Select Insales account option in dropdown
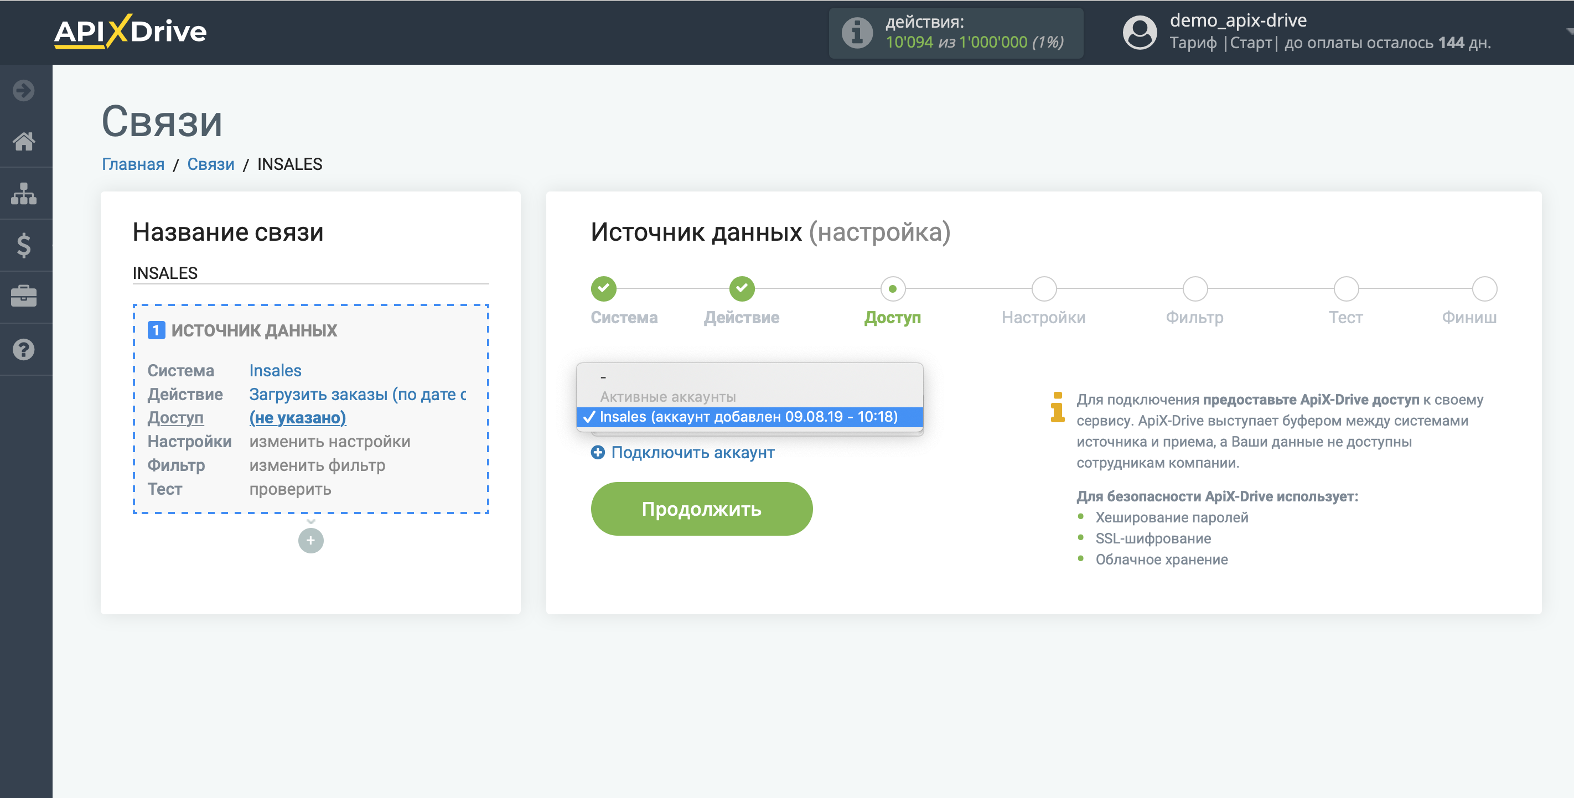Image resolution: width=1574 pixels, height=798 pixels. point(750,417)
